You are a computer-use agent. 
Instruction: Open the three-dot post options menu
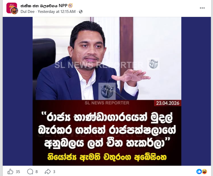click(202, 8)
